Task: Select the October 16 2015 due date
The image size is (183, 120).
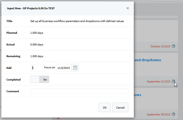Action: pos(160,47)
